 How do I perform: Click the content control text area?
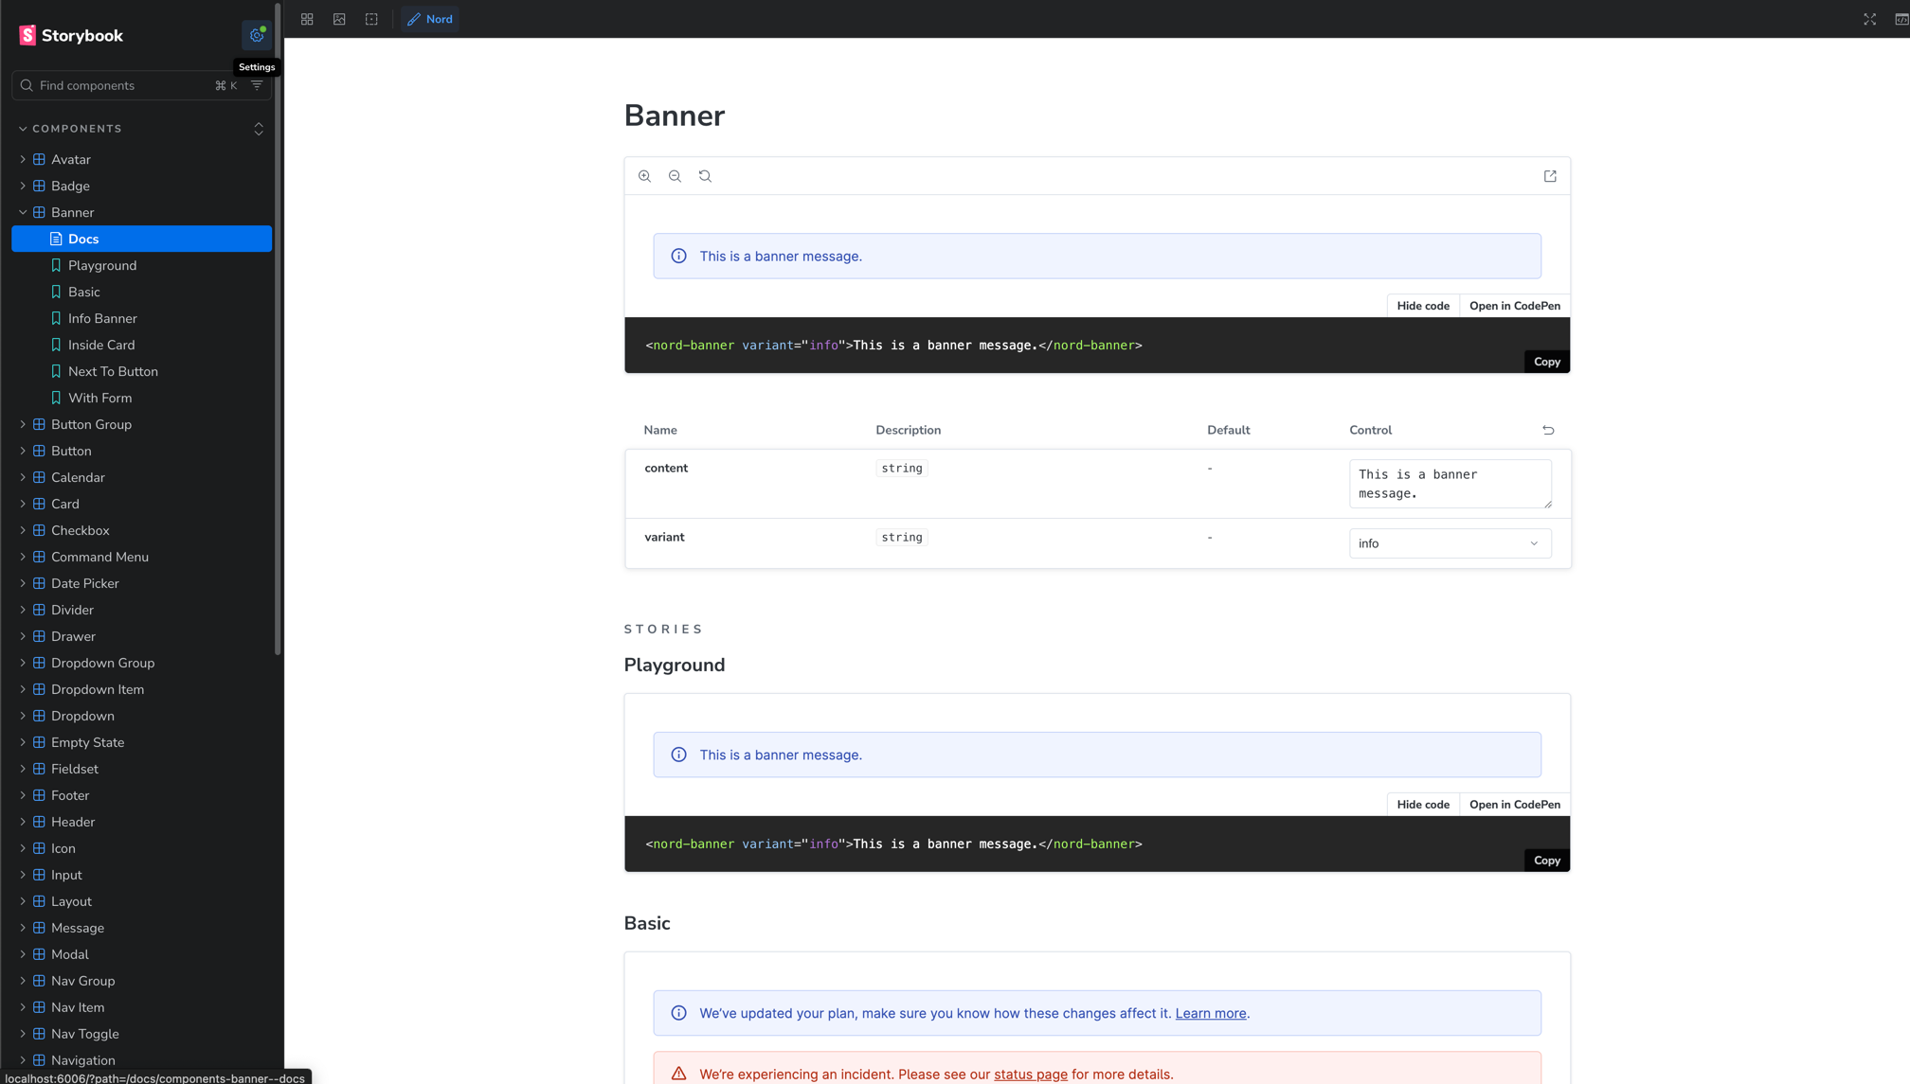[1449, 484]
